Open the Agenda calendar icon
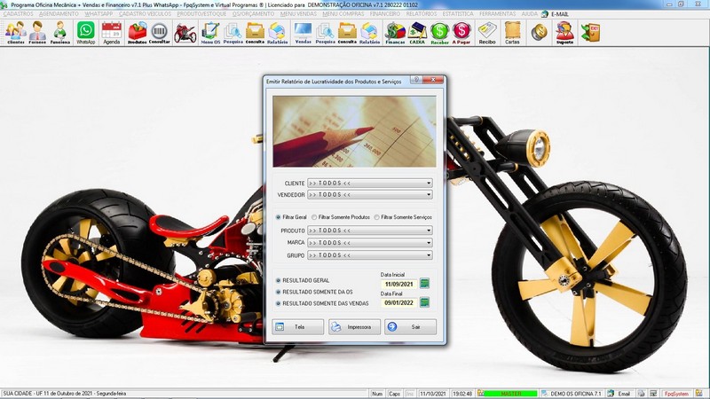This screenshot has width=710, height=399. [112, 33]
